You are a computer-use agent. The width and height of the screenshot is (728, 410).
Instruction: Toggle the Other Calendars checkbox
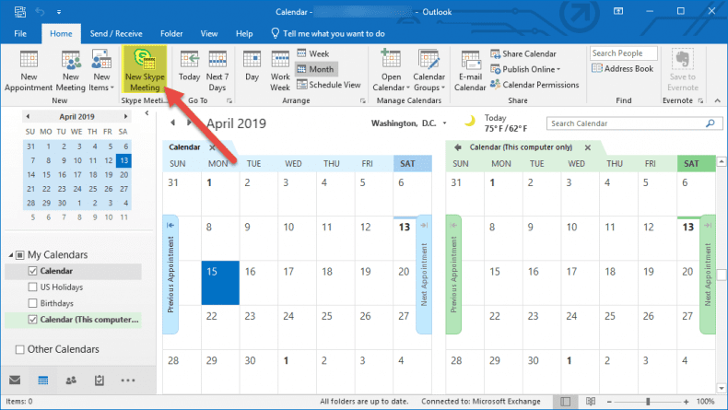pos(20,349)
